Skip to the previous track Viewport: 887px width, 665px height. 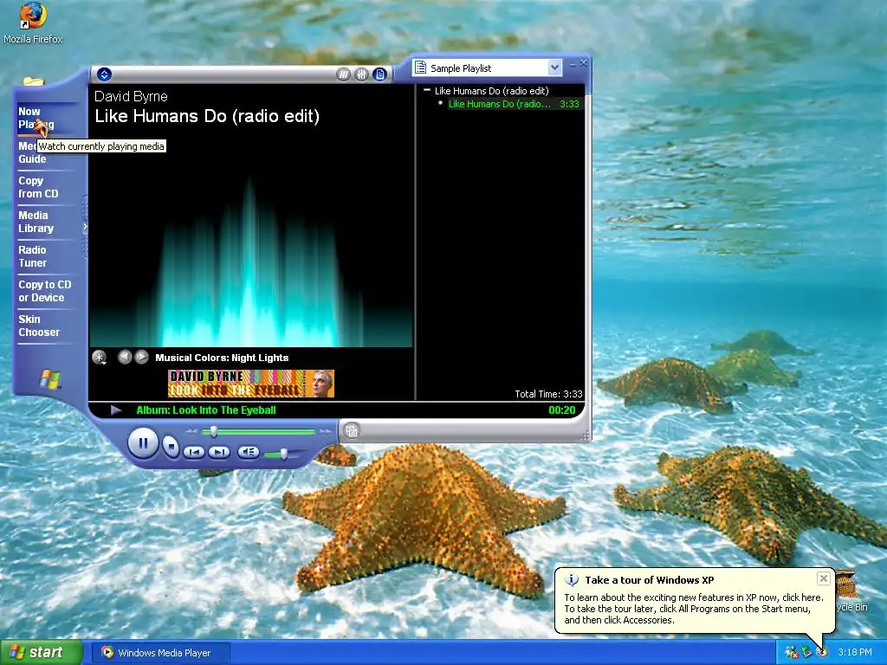coord(194,452)
